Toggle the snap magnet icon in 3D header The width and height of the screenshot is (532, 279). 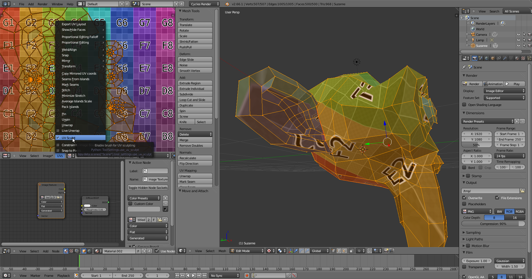pyautogui.click(x=370, y=251)
